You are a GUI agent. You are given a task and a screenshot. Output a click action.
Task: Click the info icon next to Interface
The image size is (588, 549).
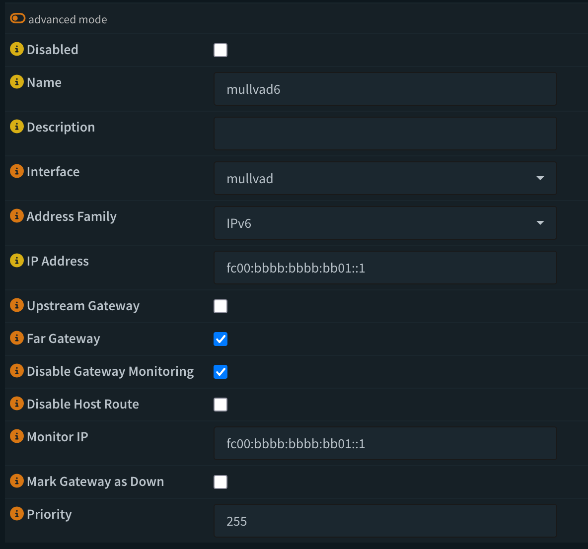coord(17,171)
